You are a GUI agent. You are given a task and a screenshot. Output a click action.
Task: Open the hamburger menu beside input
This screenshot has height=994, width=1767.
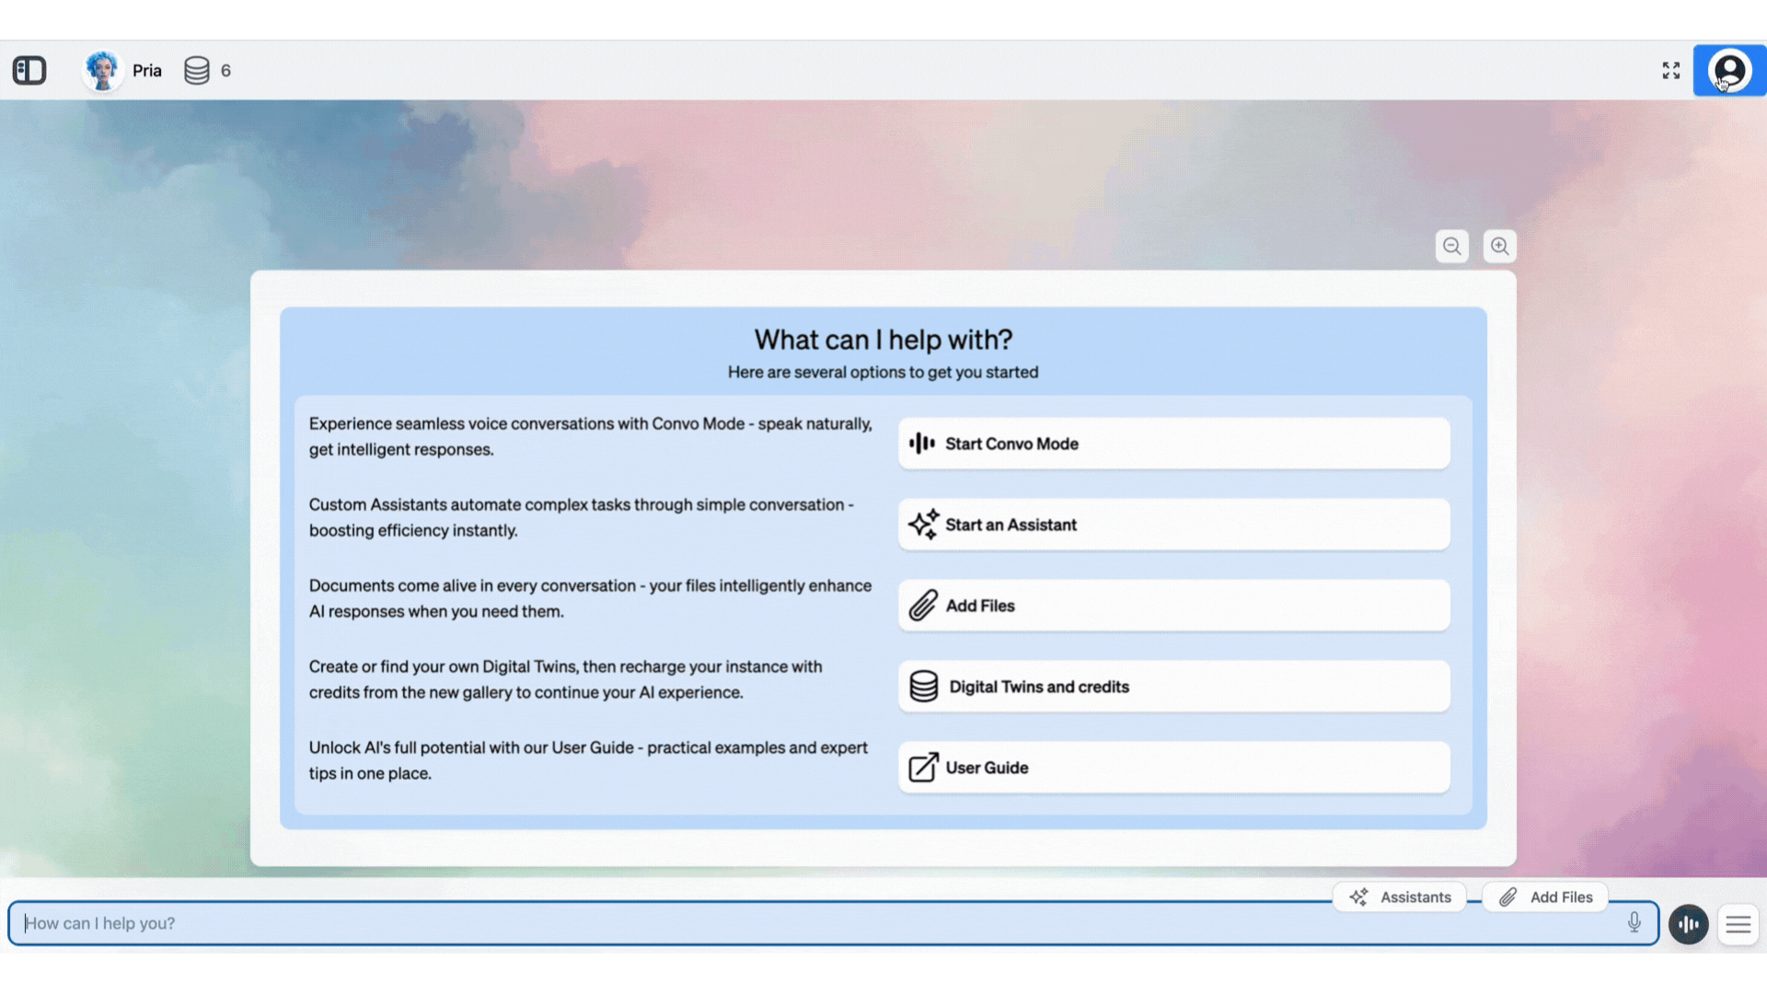point(1738,924)
